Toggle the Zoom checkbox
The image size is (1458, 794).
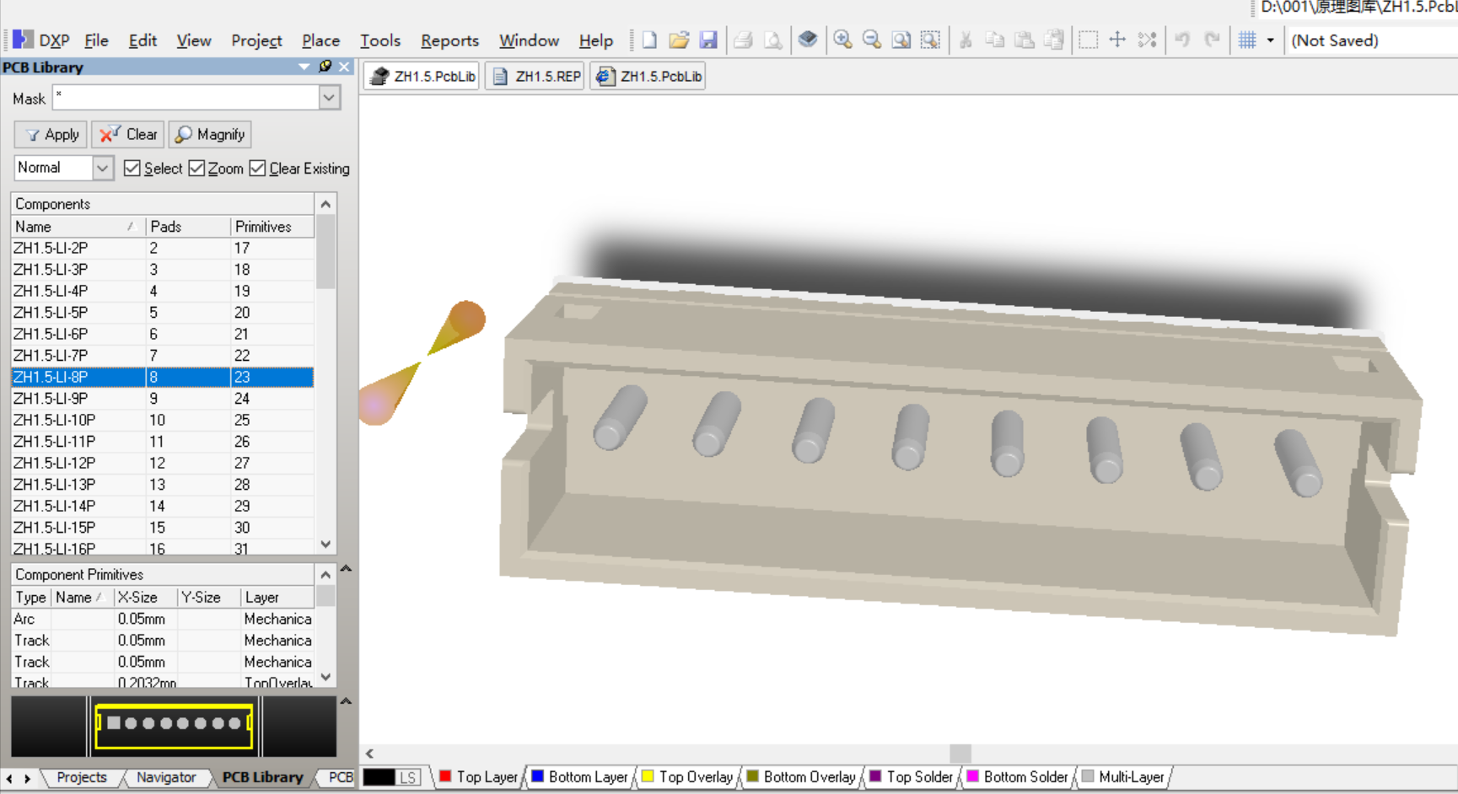(x=196, y=168)
